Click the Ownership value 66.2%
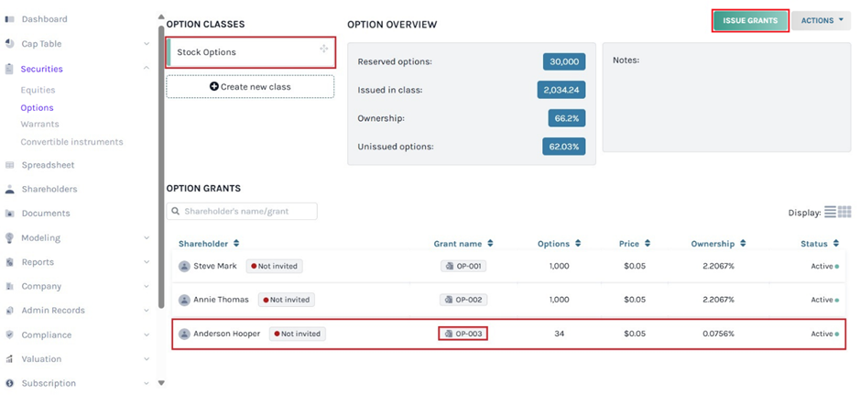The image size is (860, 395). click(x=567, y=118)
